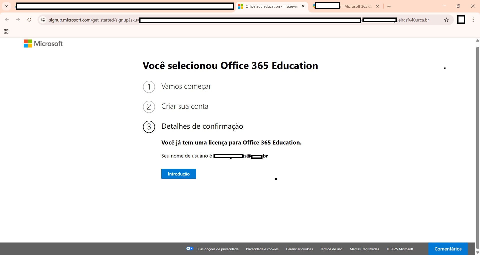The width and height of the screenshot is (480, 255).
Task: Open Privacidade e cookies link
Action: [262, 249]
